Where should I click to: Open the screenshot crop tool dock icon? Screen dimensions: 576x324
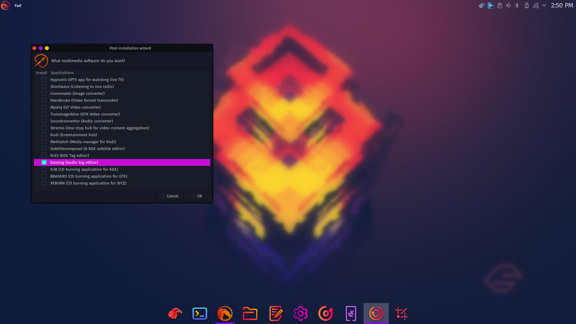[401, 313]
